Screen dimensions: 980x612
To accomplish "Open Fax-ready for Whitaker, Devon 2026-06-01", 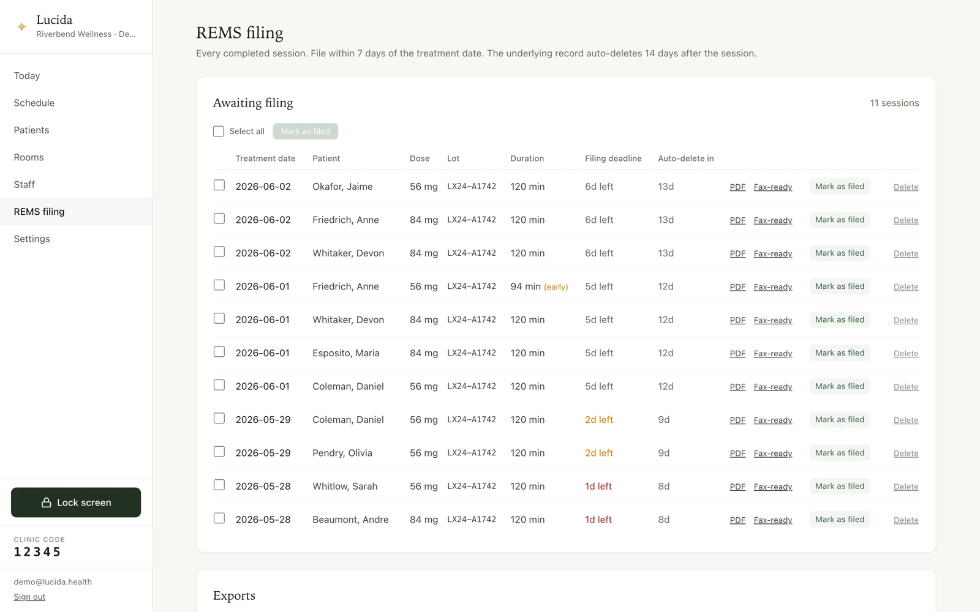I will click(773, 320).
